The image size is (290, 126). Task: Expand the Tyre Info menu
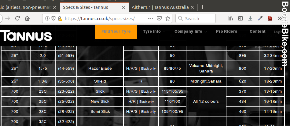coord(154,31)
